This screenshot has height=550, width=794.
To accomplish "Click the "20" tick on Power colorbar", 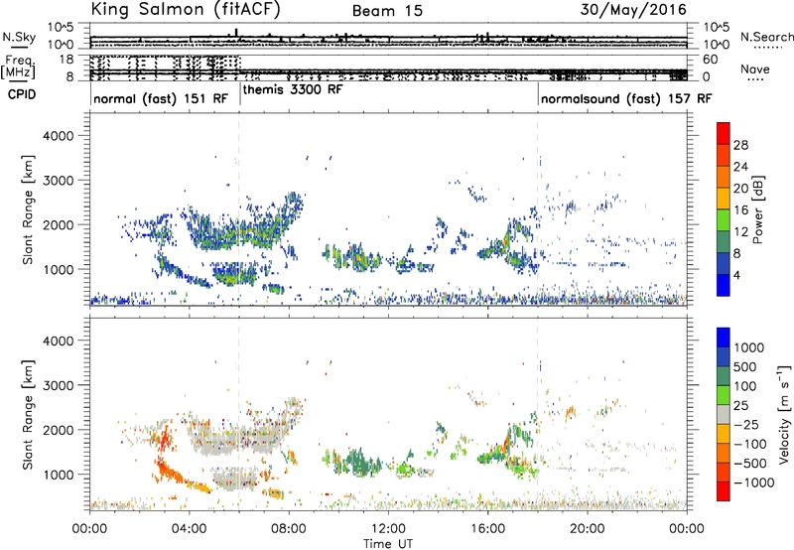I will pos(740,189).
